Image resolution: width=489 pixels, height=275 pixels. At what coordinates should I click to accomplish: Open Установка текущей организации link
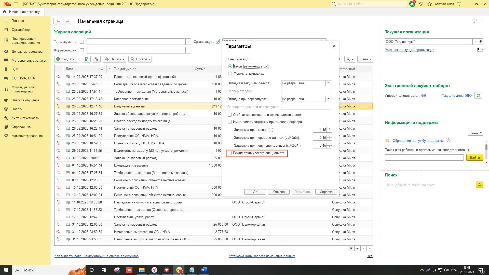pyautogui.click(x=410, y=50)
